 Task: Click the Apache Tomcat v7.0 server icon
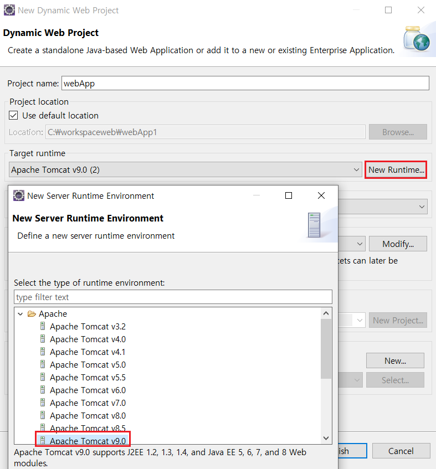[43, 403]
